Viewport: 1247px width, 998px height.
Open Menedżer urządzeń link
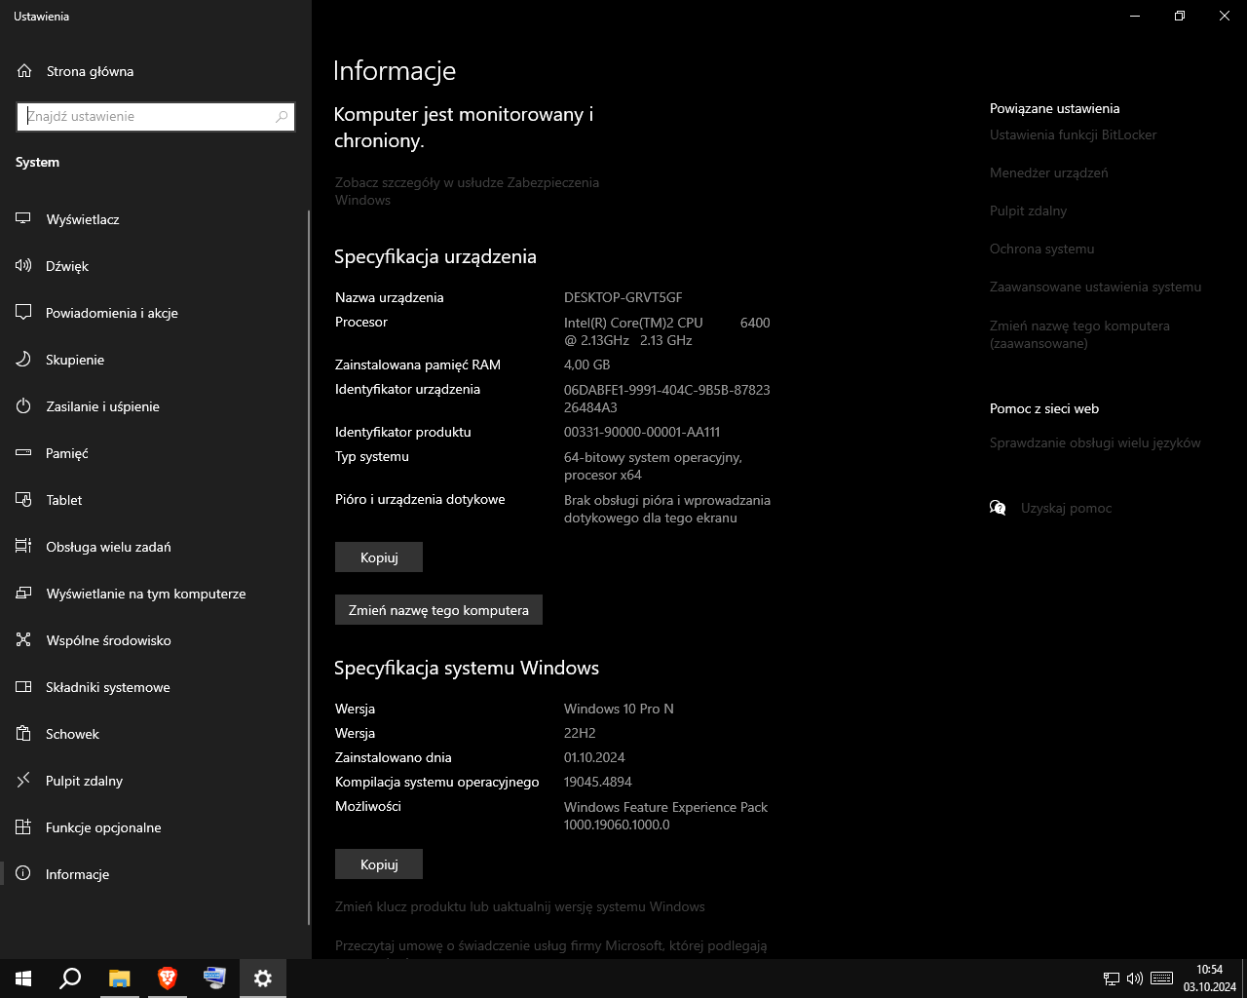pyautogui.click(x=1048, y=173)
